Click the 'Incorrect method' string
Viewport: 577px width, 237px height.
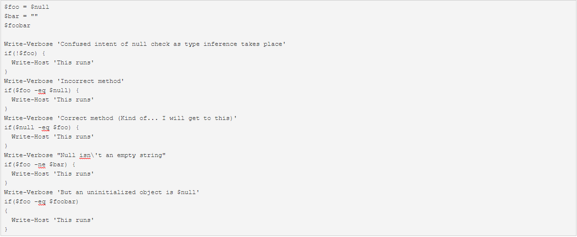91,81
